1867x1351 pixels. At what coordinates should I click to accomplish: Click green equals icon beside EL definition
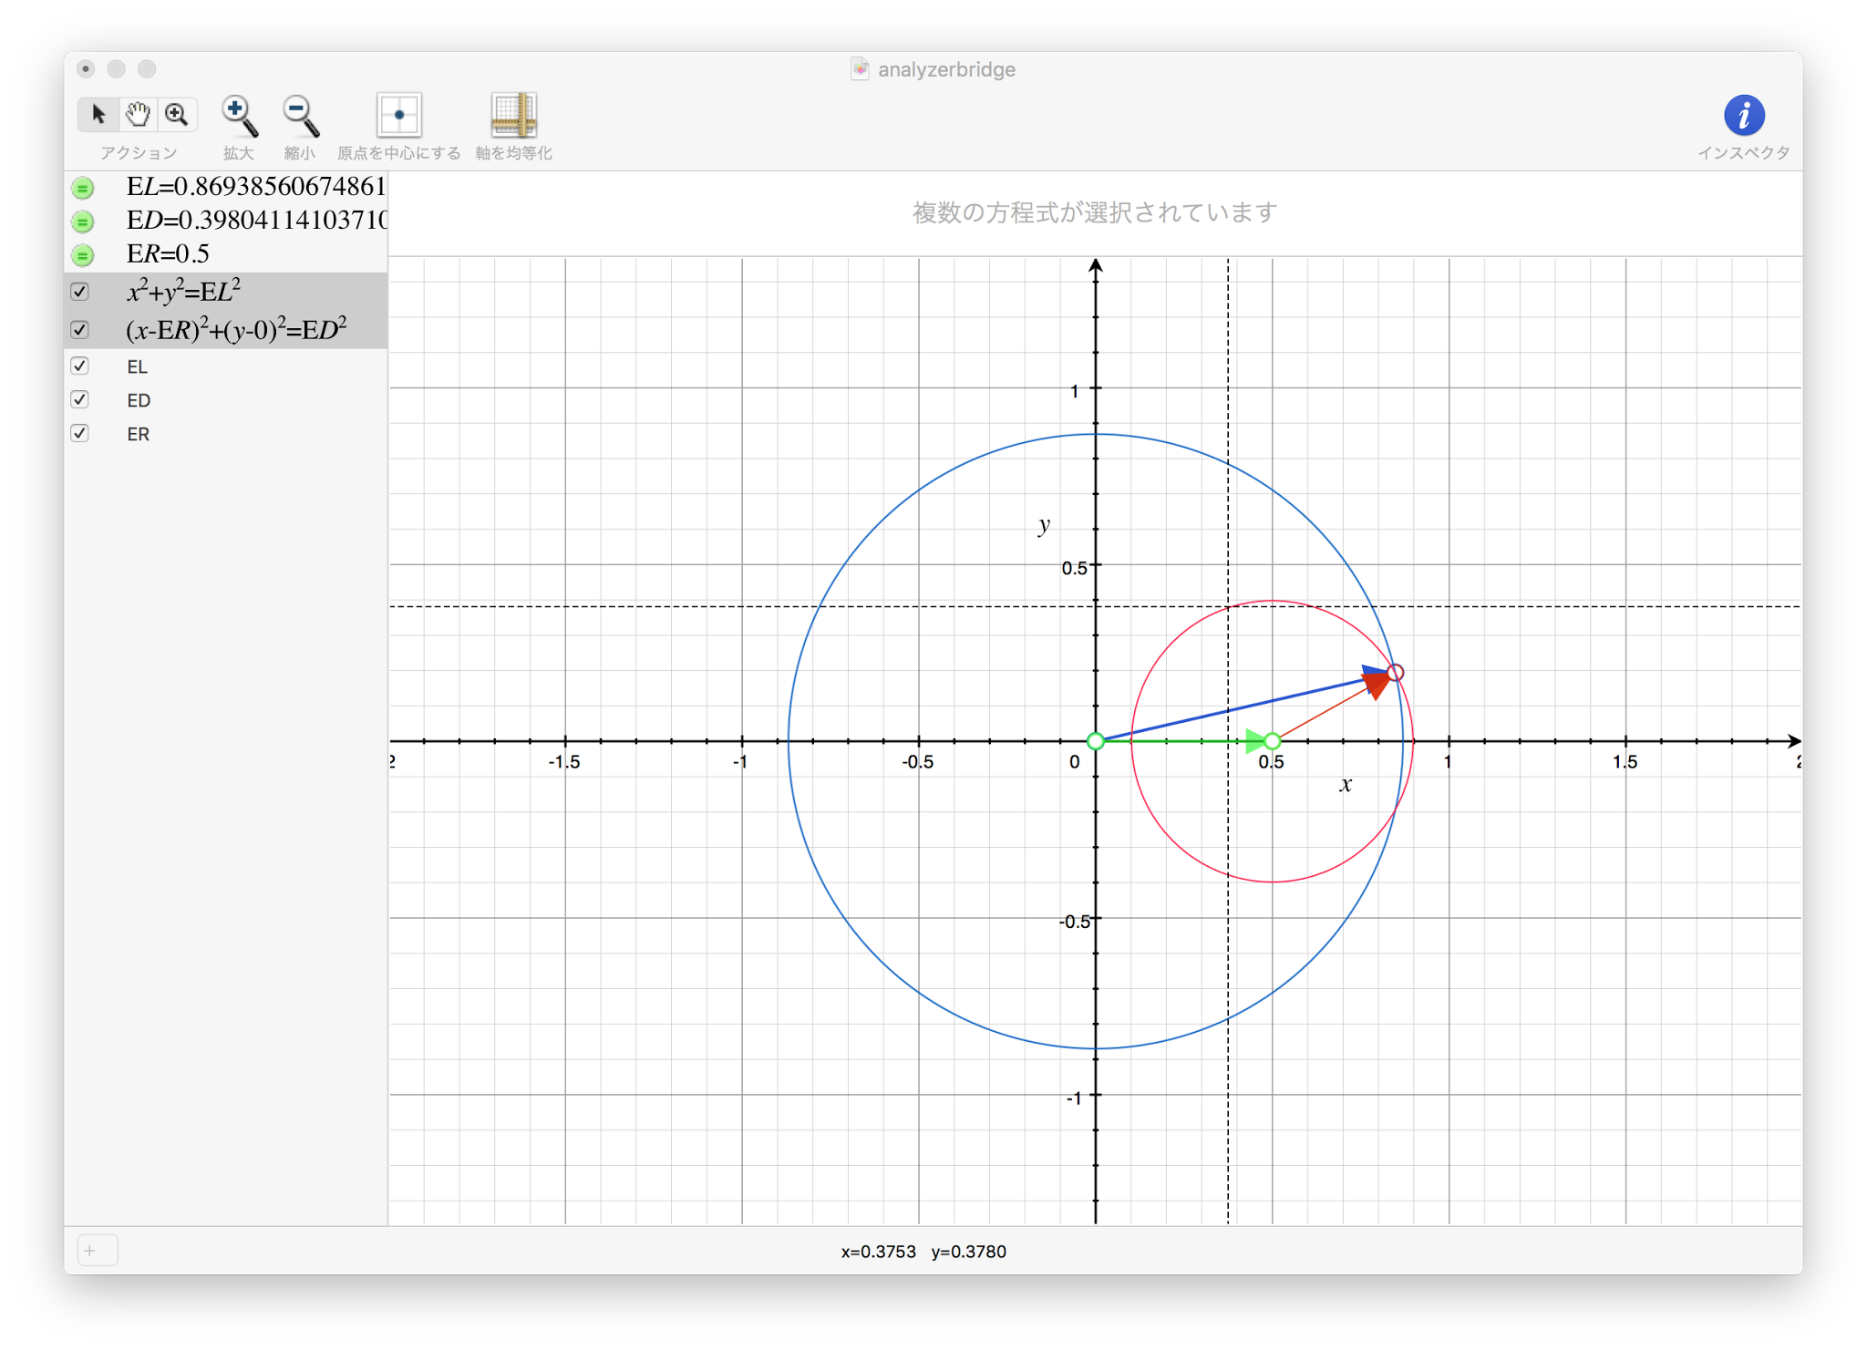(x=83, y=188)
